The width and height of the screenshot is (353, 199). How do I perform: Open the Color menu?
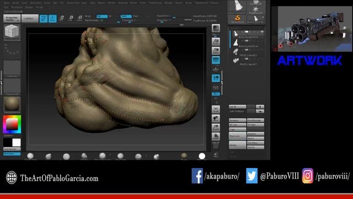click(x=24, y=3)
